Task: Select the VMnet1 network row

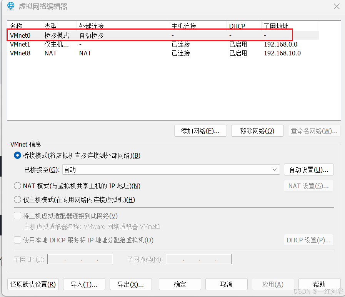Action: click(x=163, y=45)
